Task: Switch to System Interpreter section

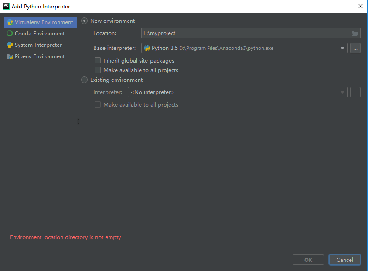Action: tap(38, 45)
